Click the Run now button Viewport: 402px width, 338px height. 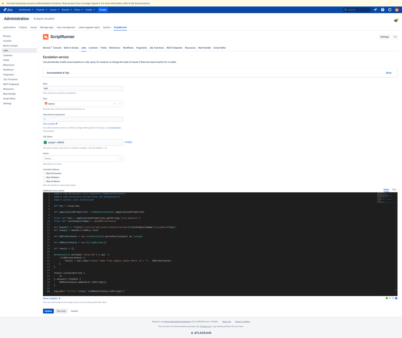61,311
